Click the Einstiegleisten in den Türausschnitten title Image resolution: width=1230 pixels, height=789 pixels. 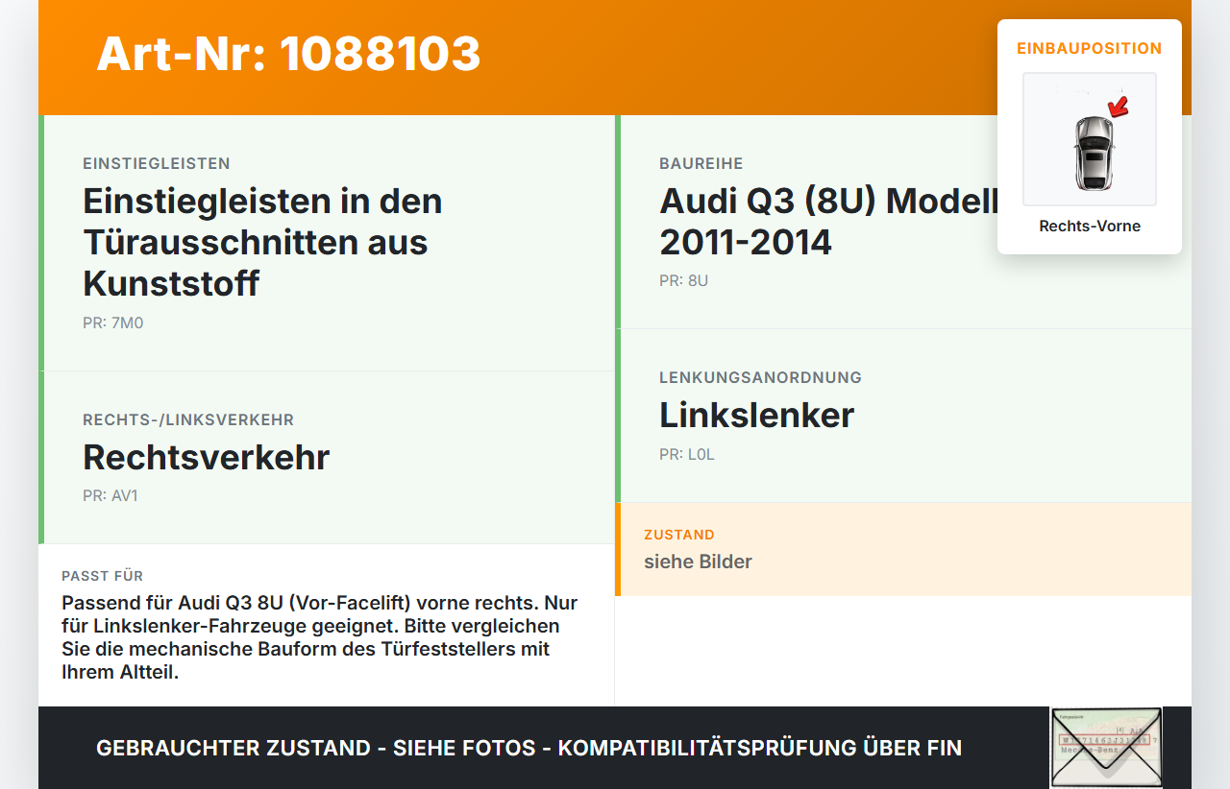262,242
